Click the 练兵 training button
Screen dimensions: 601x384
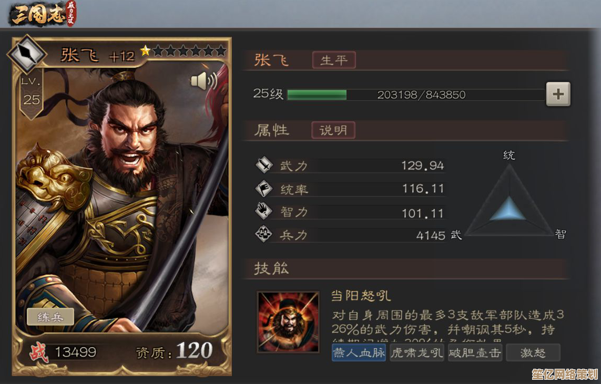[x=50, y=317]
